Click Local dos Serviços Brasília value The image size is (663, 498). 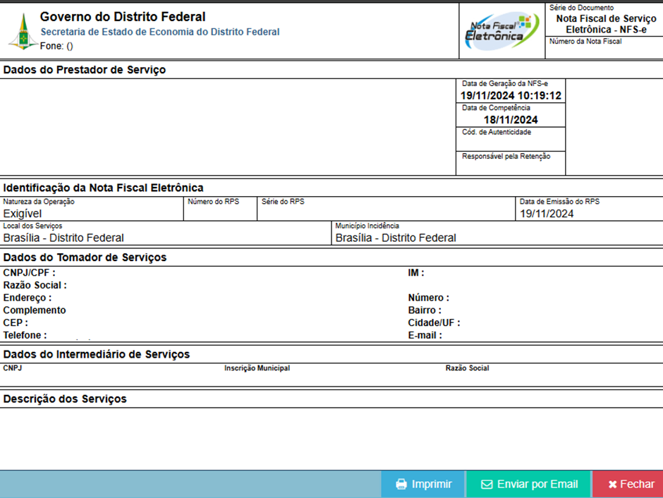[63, 238]
